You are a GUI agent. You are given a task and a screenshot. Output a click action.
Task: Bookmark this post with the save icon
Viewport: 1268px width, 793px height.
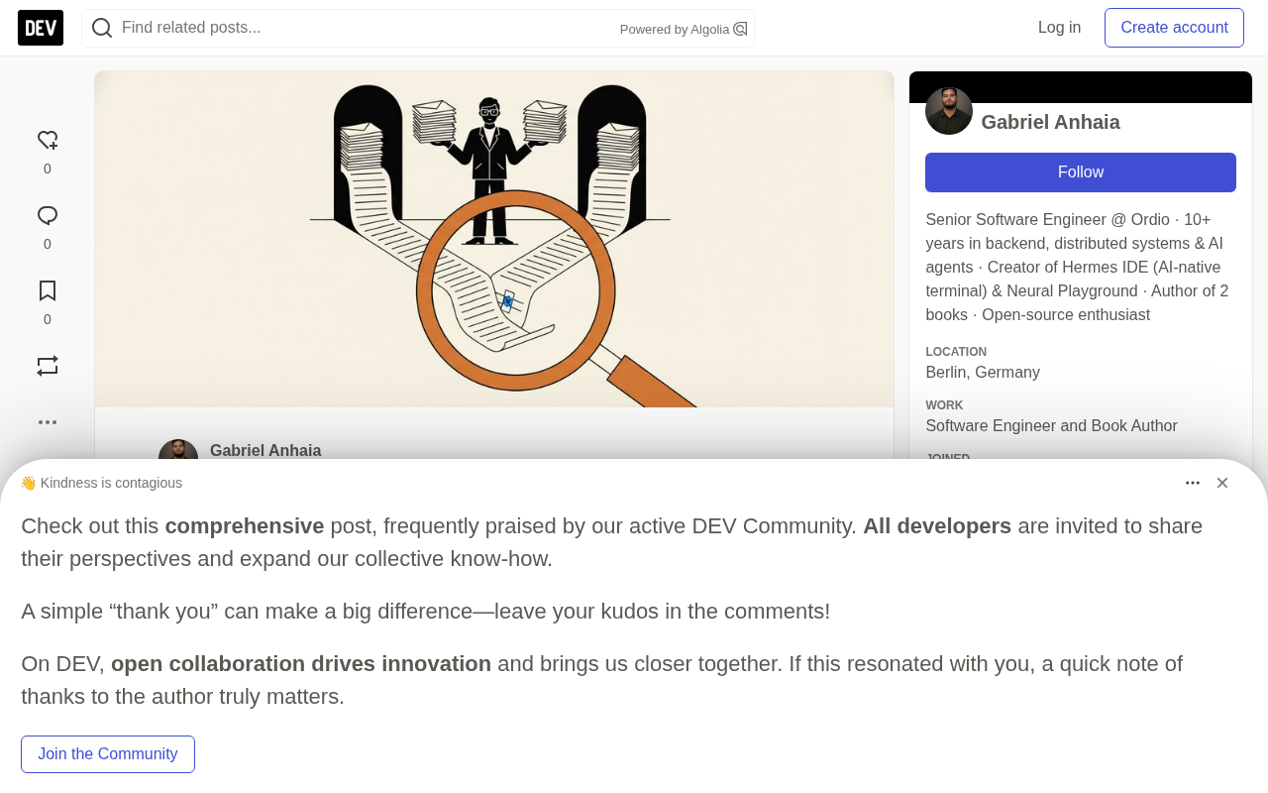coord(48,291)
